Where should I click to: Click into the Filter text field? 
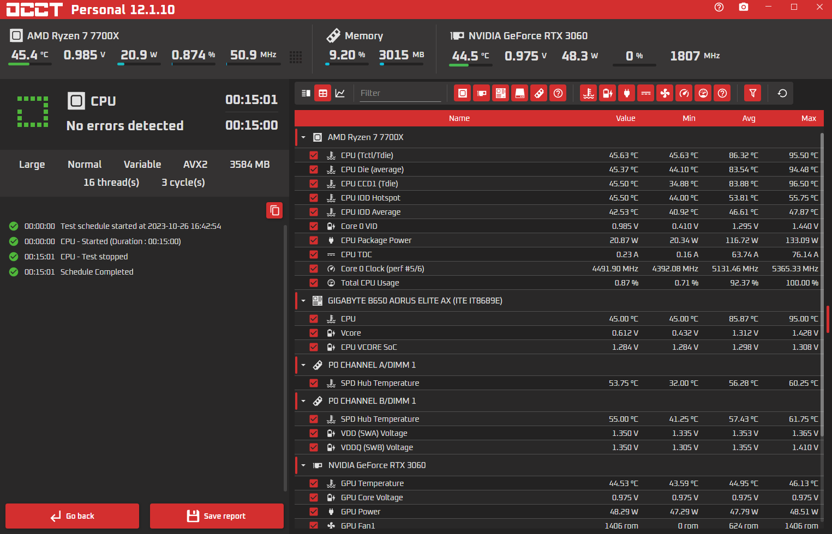click(400, 93)
